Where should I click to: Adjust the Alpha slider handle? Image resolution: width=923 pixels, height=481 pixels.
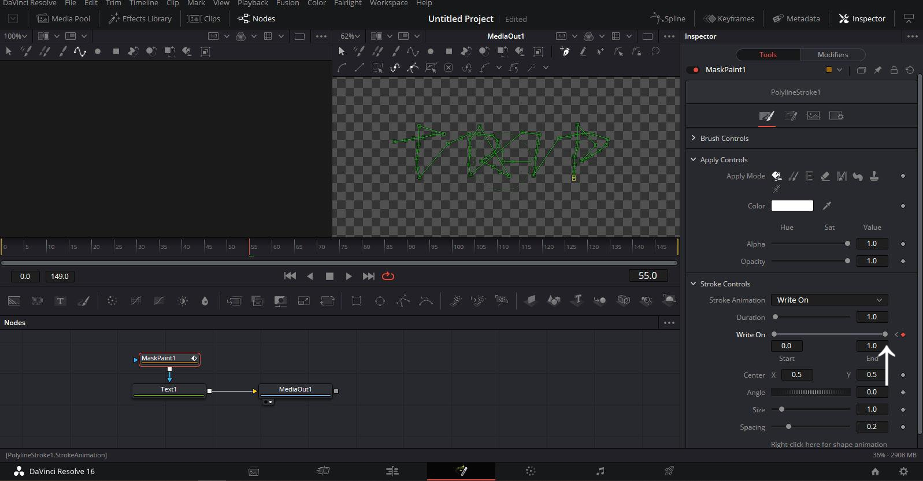click(847, 244)
